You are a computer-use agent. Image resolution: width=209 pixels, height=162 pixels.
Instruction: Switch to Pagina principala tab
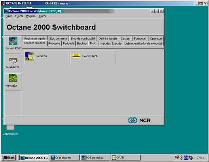pyautogui.click(x=35, y=38)
